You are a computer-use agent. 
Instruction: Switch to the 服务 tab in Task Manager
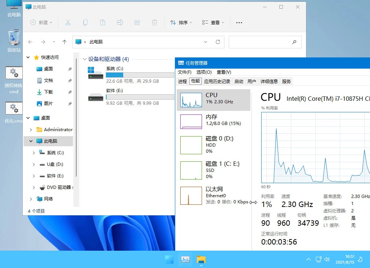point(286,81)
